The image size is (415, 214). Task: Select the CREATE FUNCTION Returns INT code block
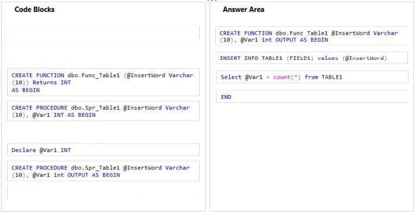point(103,82)
